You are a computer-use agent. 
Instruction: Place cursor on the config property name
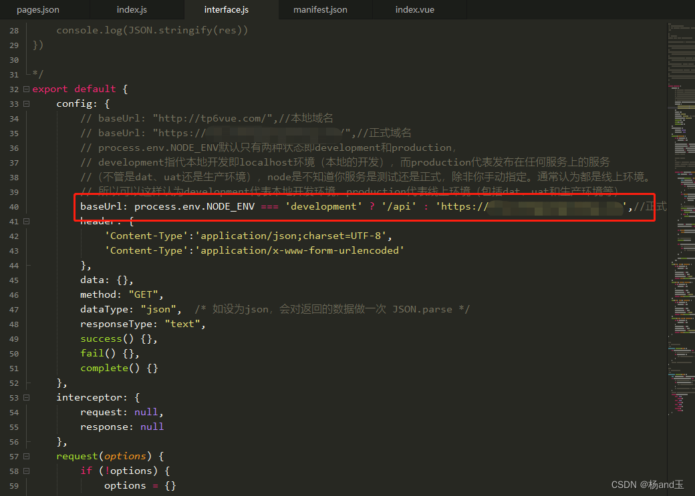(x=74, y=103)
